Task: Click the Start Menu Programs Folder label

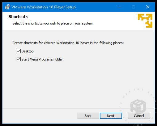Action: [x=42, y=59]
